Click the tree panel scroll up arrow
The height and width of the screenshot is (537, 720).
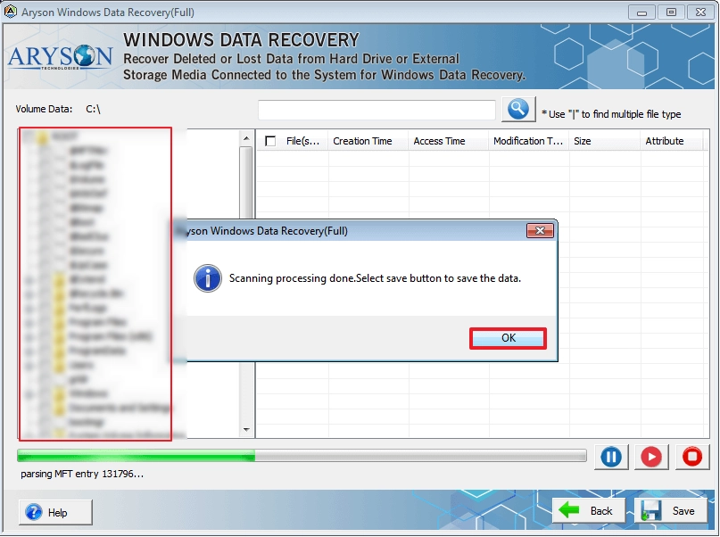click(246, 138)
